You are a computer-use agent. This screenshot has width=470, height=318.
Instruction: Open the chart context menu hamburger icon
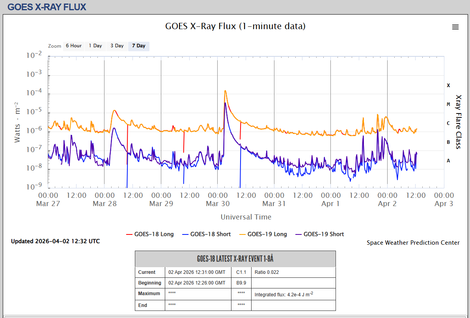(x=455, y=27)
